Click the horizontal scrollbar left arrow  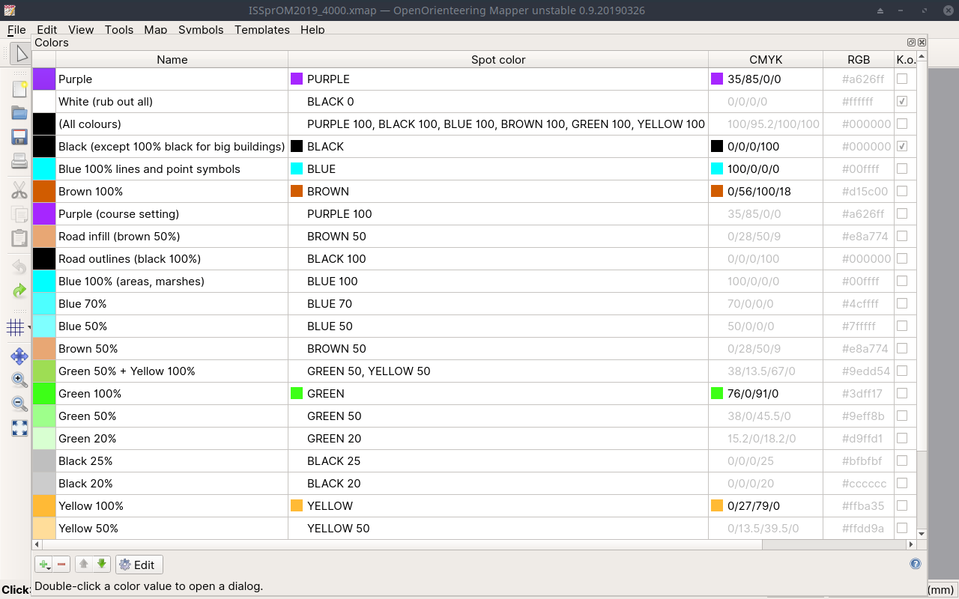point(37,545)
